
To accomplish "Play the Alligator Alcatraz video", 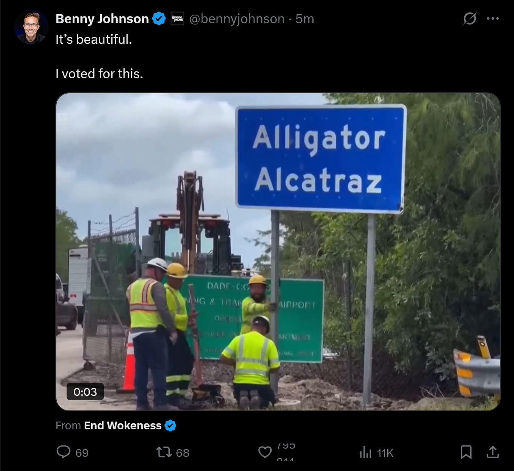I will (x=278, y=252).
